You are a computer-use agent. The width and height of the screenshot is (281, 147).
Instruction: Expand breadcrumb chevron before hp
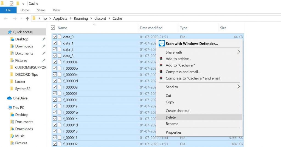pos(39,19)
